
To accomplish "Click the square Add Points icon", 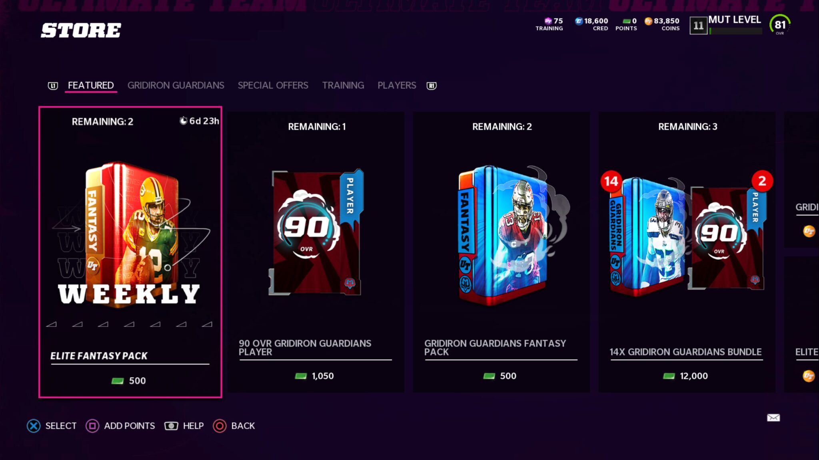I will [92, 426].
